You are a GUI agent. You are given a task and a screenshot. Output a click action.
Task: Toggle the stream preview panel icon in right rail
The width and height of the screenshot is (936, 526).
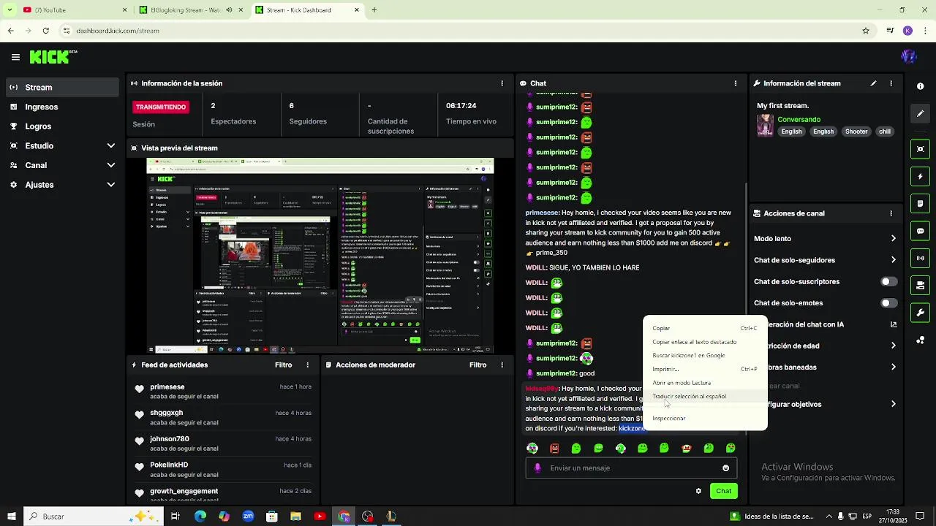click(920, 149)
